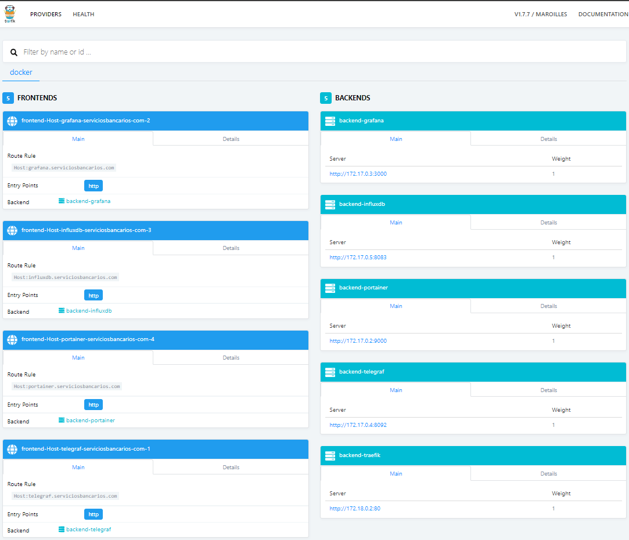This screenshot has height=540, width=629.
Task: Open Details tab of backend-traefik
Action: click(x=548, y=474)
